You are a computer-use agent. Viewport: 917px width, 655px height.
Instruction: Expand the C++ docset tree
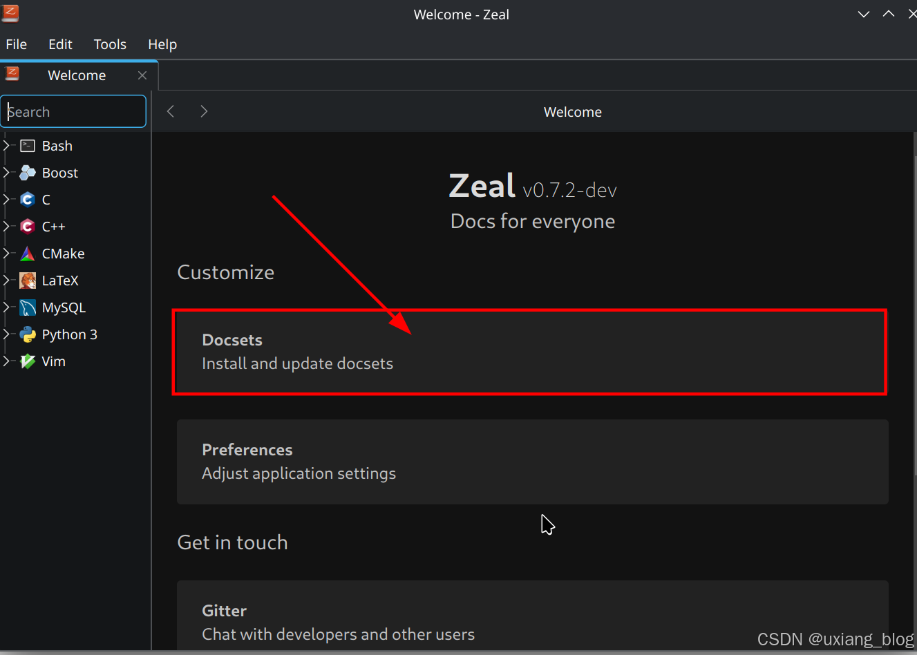7,227
